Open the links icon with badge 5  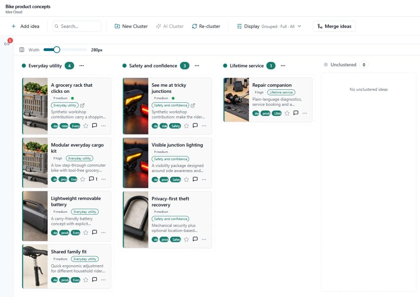7,44
